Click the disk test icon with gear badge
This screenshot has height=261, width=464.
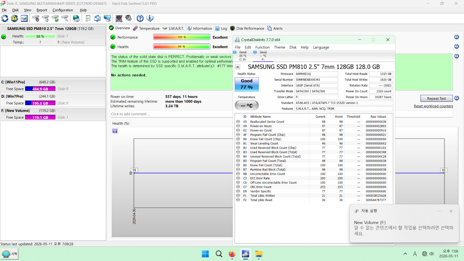pyautogui.click(x=36, y=18)
